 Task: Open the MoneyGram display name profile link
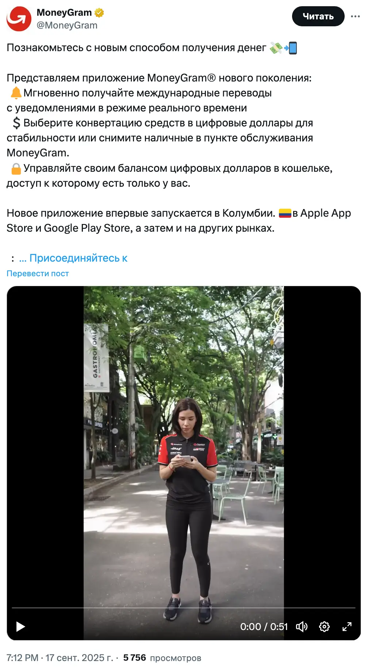click(64, 12)
